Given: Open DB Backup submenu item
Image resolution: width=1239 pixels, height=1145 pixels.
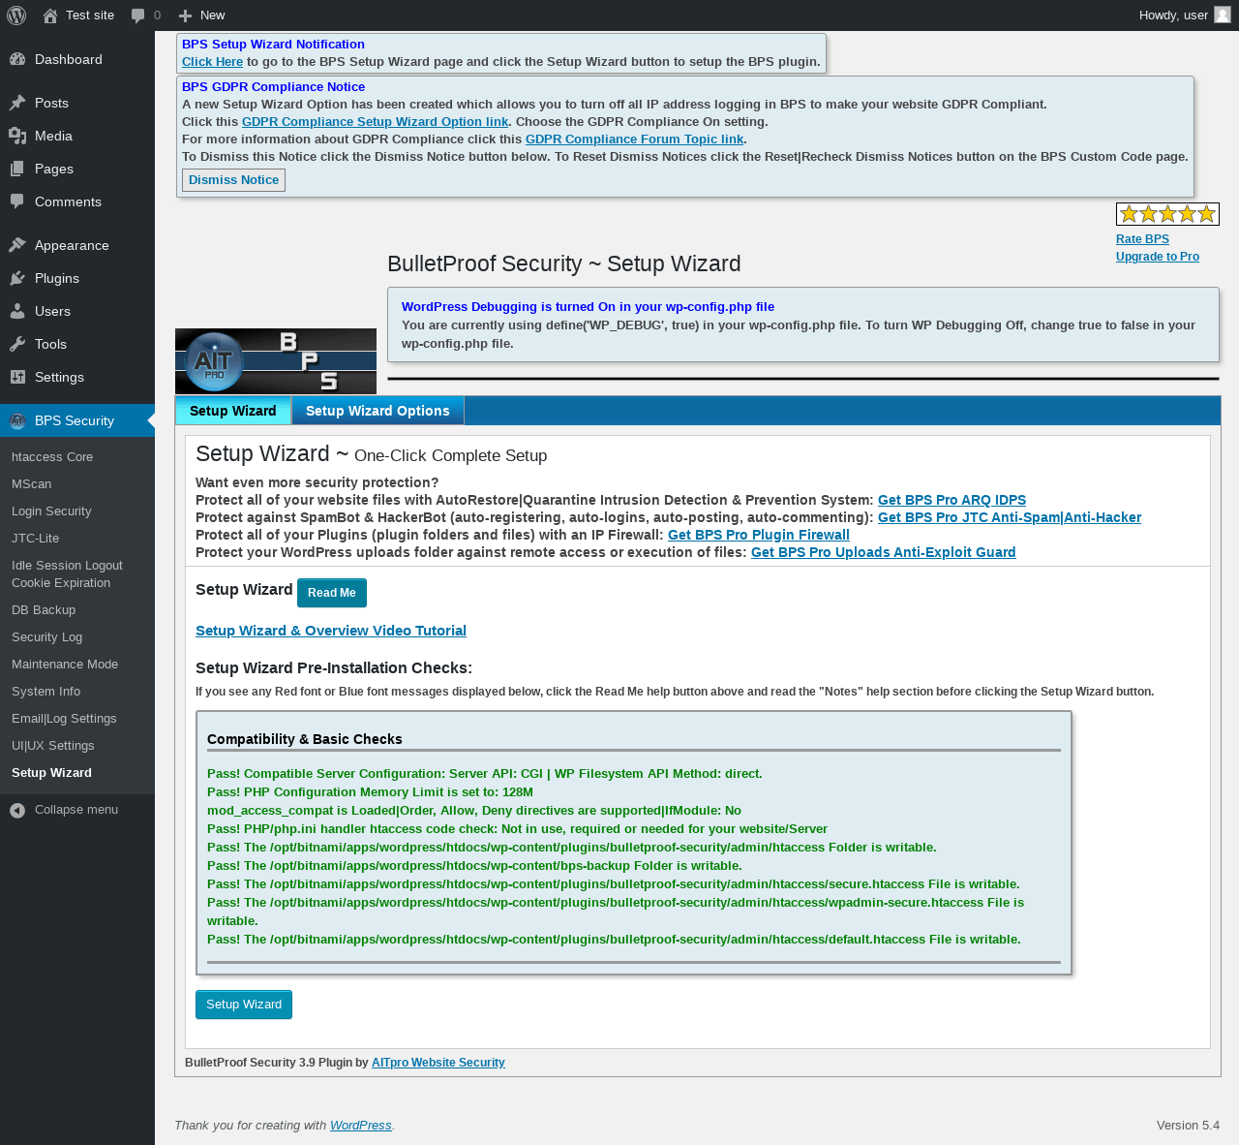Looking at the screenshot, I should point(44,610).
